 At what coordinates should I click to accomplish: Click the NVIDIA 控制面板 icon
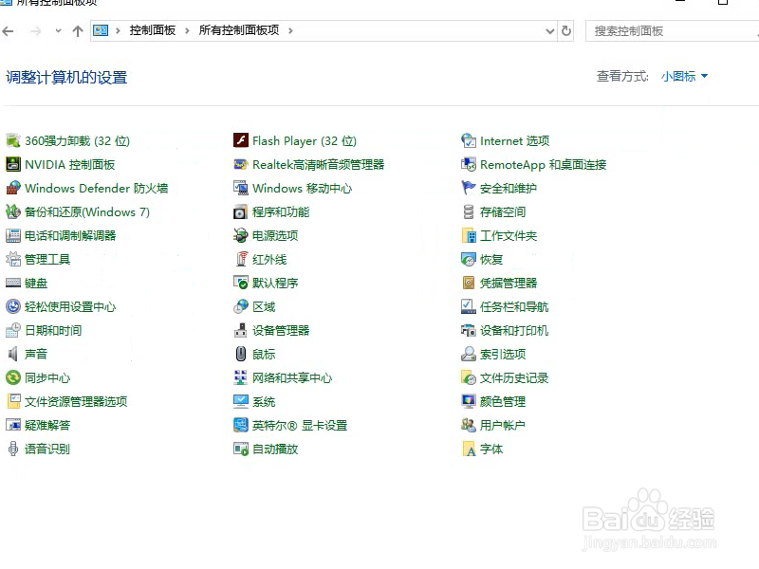click(x=13, y=164)
